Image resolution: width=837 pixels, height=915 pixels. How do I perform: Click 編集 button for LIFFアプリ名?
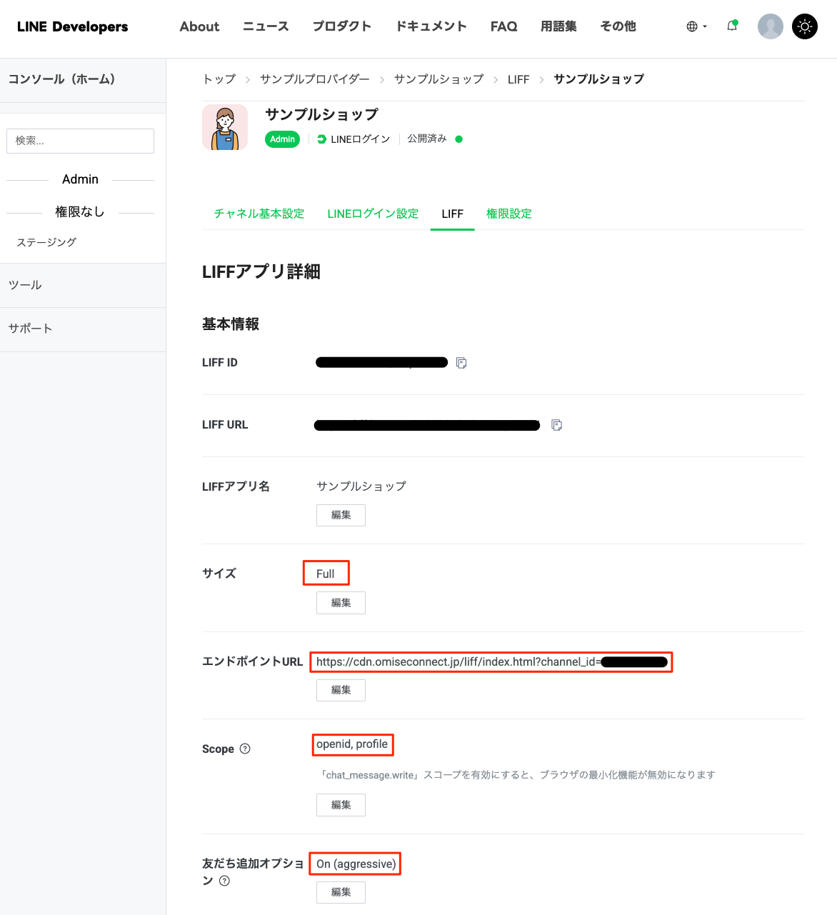[341, 515]
